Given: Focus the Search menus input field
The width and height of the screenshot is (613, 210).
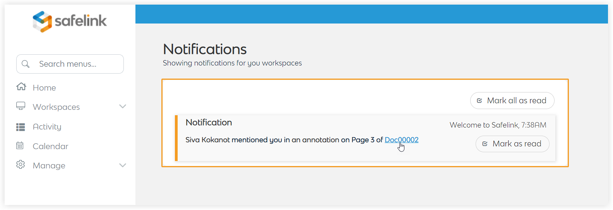Looking at the screenshot, I should [70, 64].
